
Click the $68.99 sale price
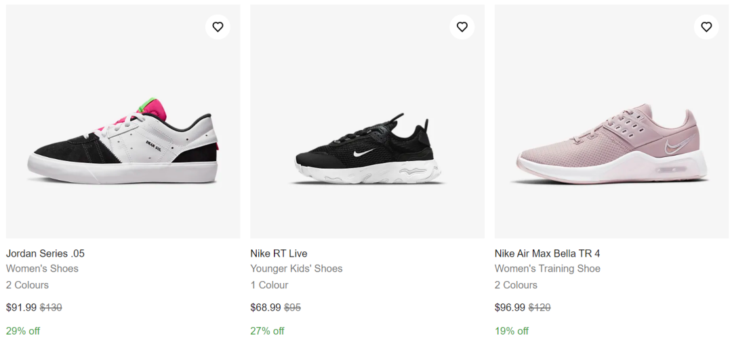coord(266,308)
